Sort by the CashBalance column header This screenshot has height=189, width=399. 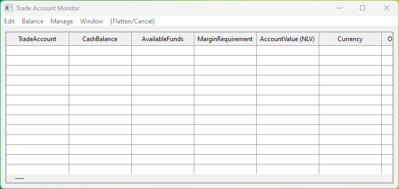click(x=100, y=39)
